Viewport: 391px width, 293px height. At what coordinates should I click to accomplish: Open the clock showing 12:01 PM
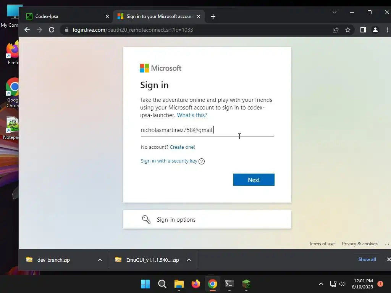point(362,284)
